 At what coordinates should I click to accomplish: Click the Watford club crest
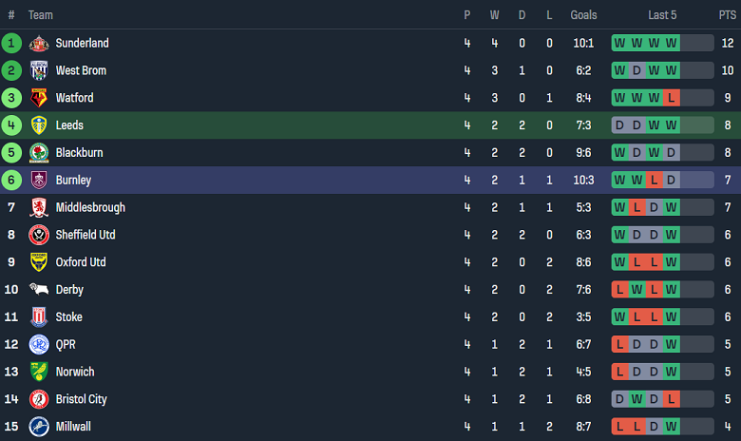[x=39, y=98]
